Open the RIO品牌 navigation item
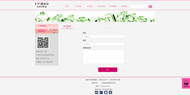 [78, 6]
